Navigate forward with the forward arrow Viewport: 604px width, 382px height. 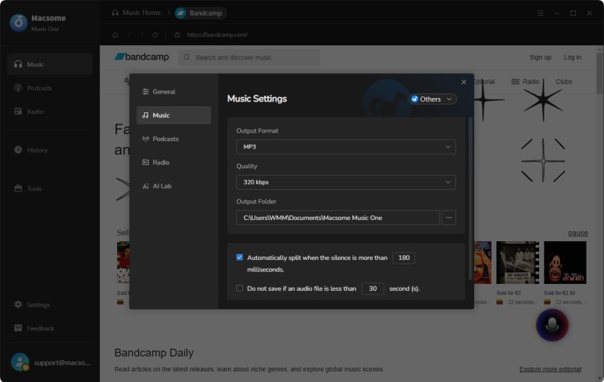click(142, 35)
